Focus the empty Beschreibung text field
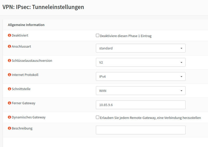Screen dimensions: 208x147 click(x=140, y=130)
